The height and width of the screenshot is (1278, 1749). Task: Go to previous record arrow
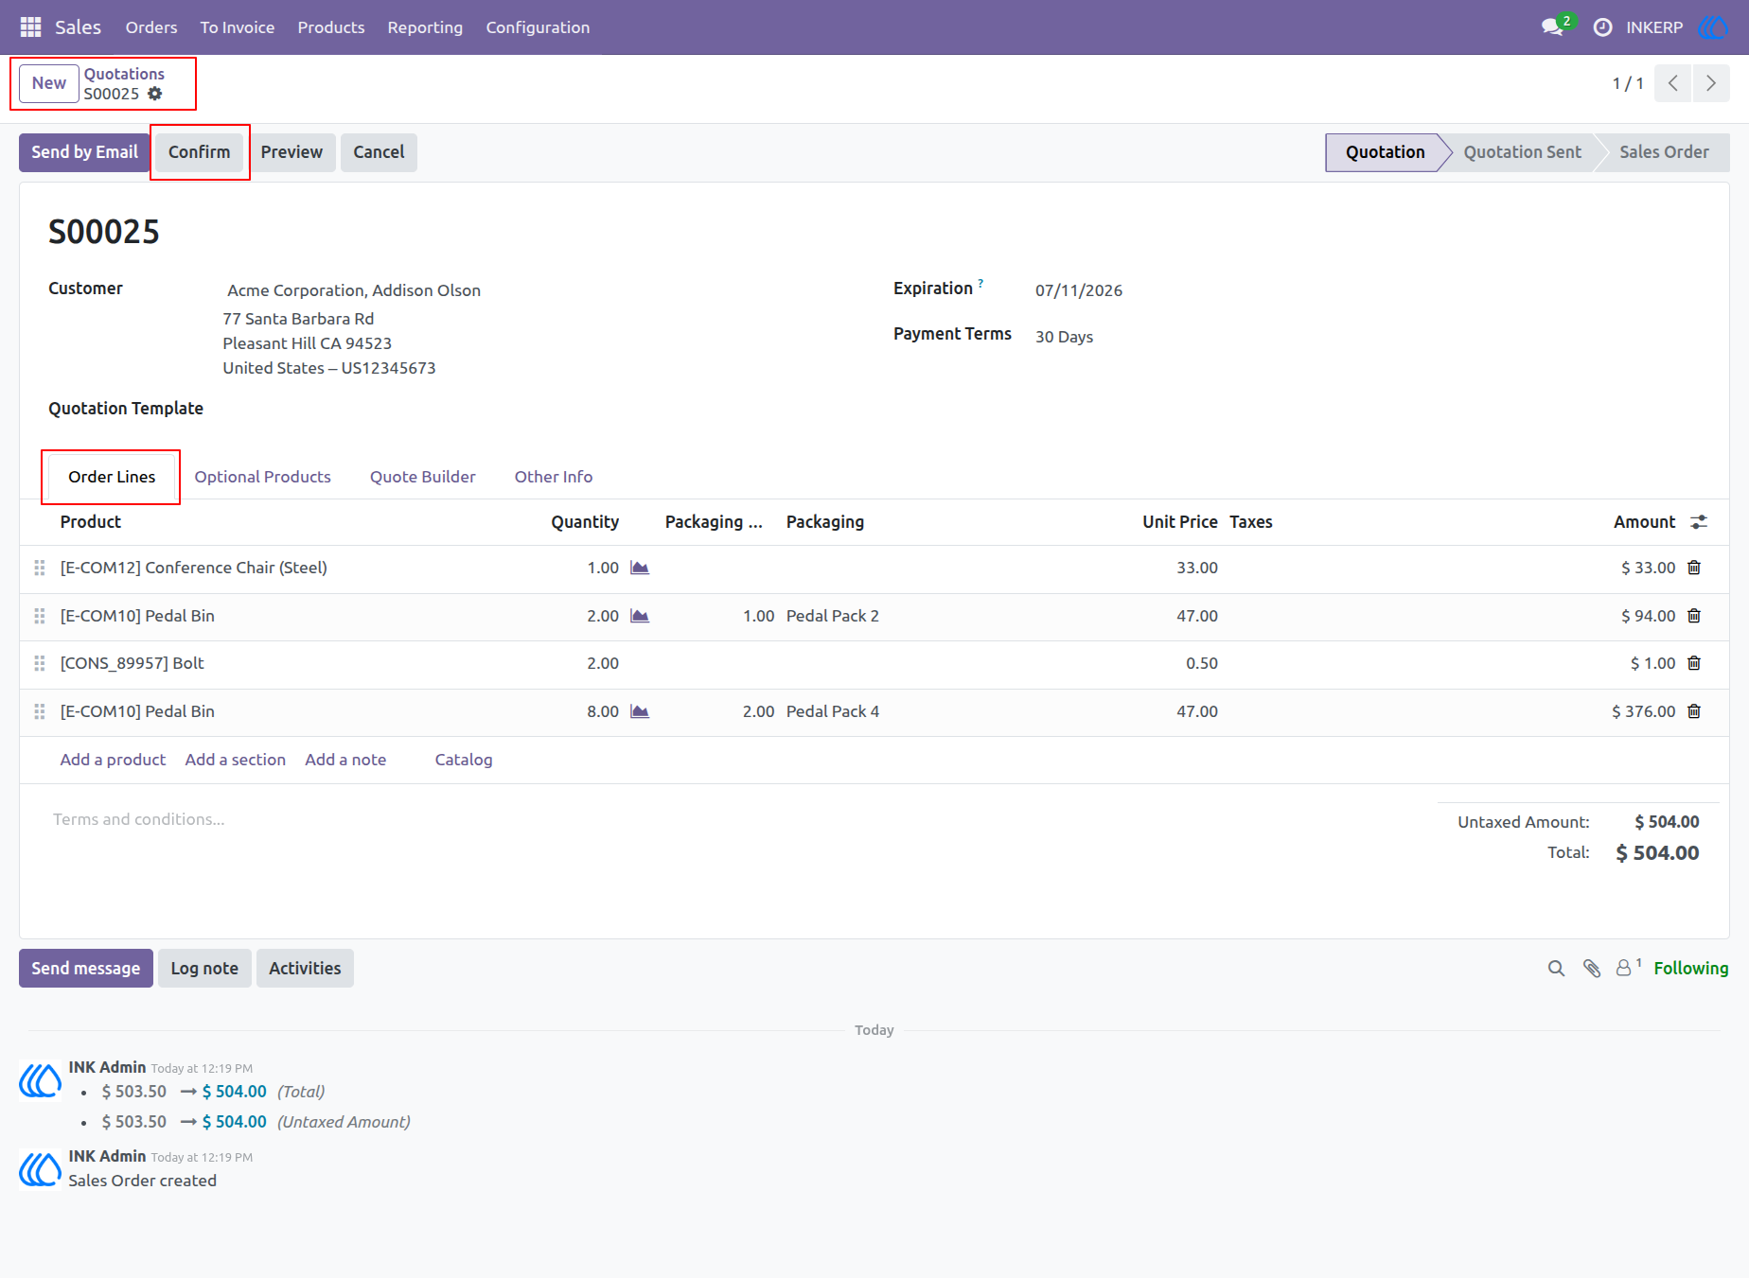(1672, 83)
